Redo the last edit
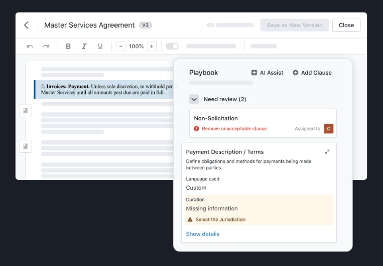Screen dimensions: 383x266 [x=46, y=47]
